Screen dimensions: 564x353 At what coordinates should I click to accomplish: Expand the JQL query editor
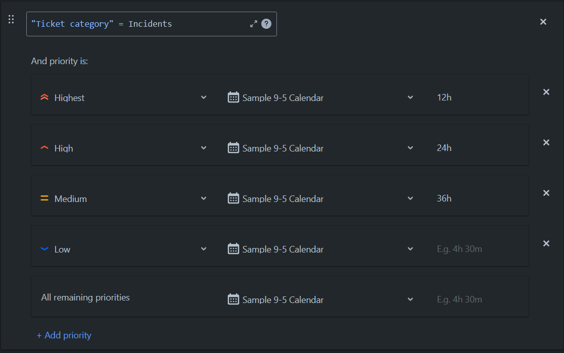[x=254, y=24]
